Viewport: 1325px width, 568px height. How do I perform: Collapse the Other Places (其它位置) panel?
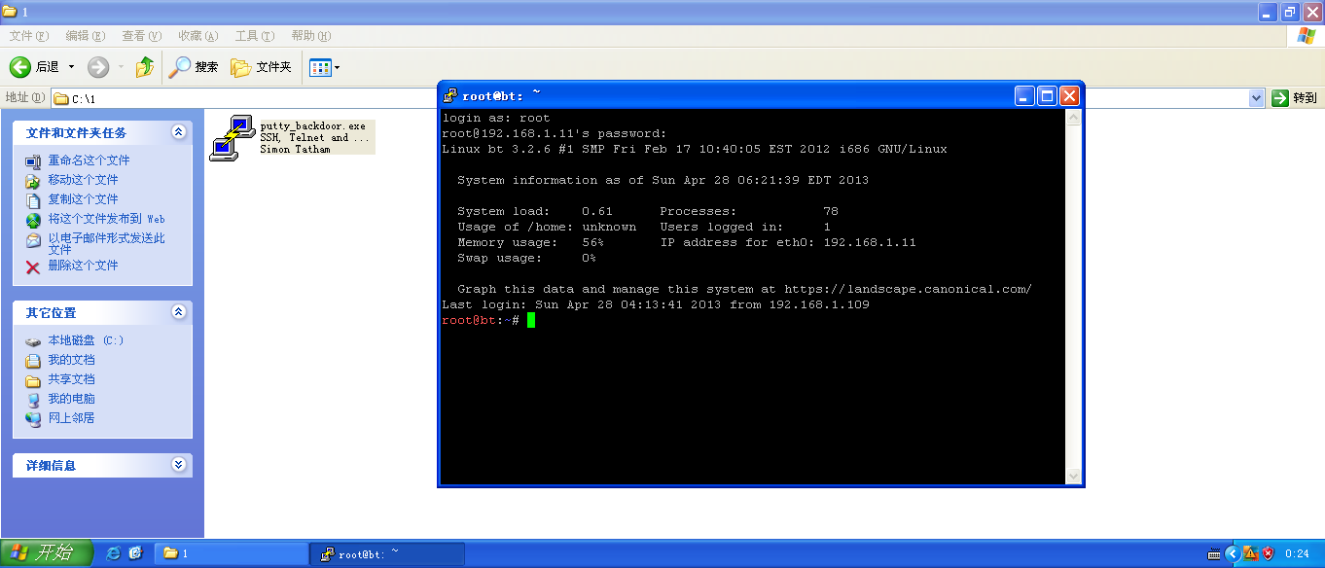point(178,312)
